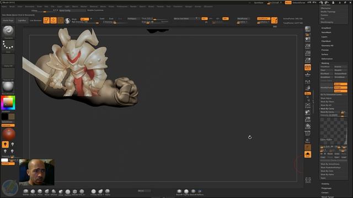Click the orange icon right of LazyMouse
353x198 pixels.
coord(274,20)
